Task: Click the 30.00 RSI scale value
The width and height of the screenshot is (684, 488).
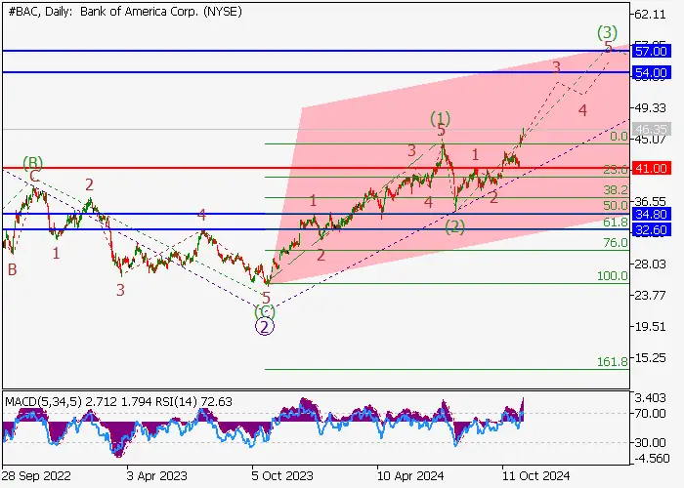Action: pos(651,443)
